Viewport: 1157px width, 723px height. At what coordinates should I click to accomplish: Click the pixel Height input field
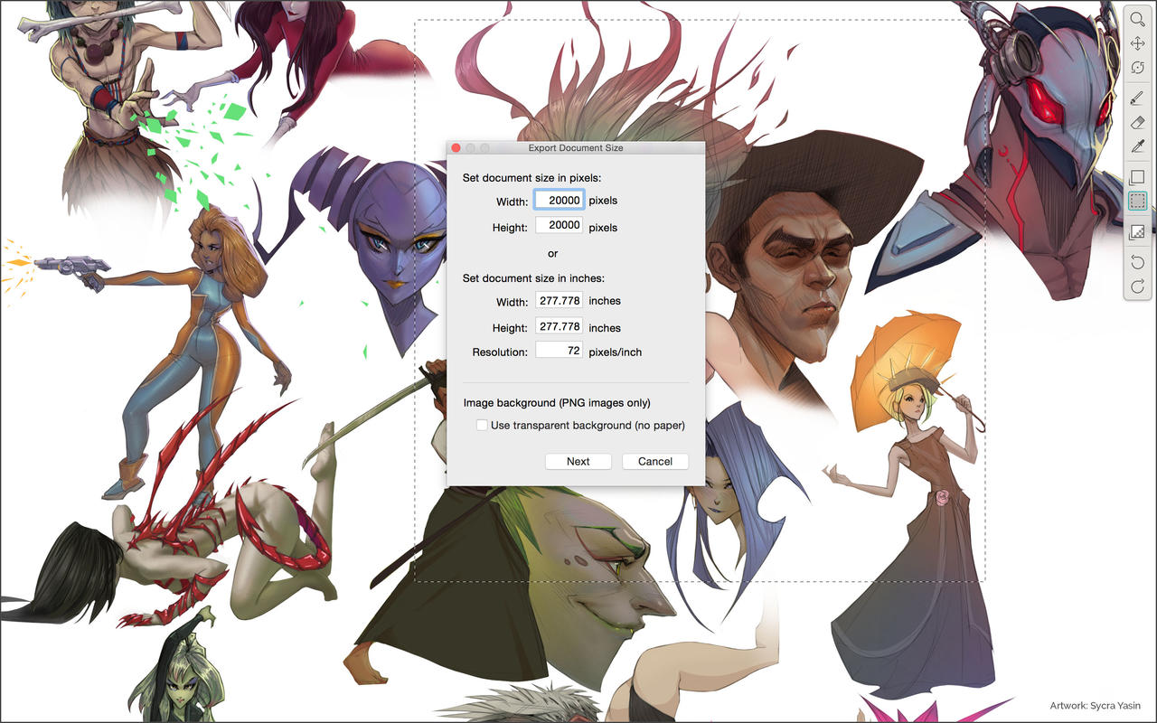pos(559,226)
